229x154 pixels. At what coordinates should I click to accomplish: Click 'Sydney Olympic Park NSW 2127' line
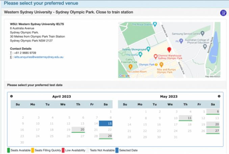31,41
